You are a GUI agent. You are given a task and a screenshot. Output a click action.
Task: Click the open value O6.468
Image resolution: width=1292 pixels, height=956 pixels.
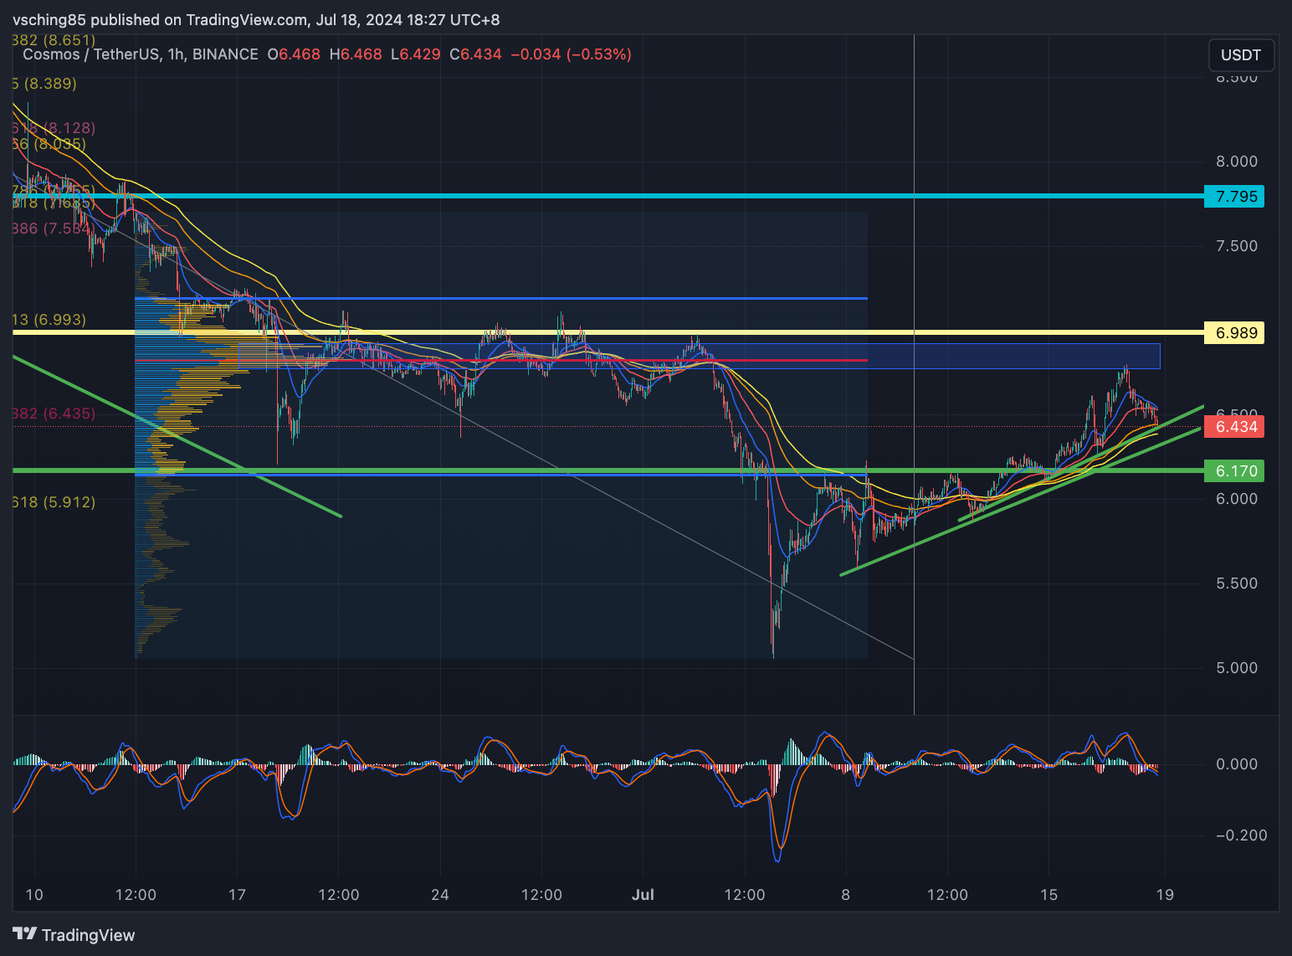tap(294, 54)
